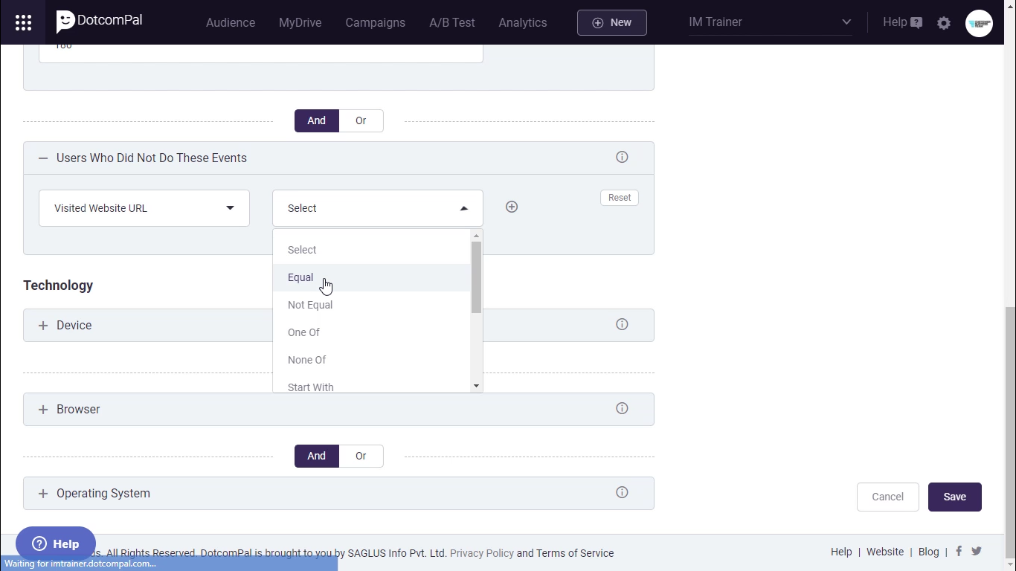The height and width of the screenshot is (571, 1016).
Task: Open the IM Trainer account dropdown
Action: [770, 22]
